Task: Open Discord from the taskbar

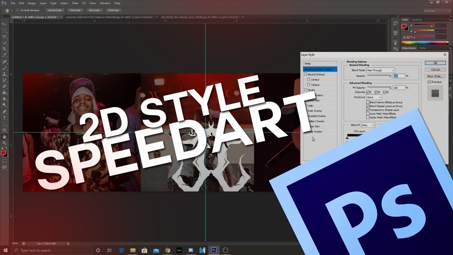Action: tap(191, 250)
